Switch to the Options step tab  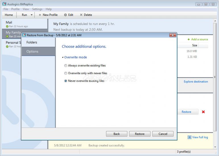(x=39, y=51)
